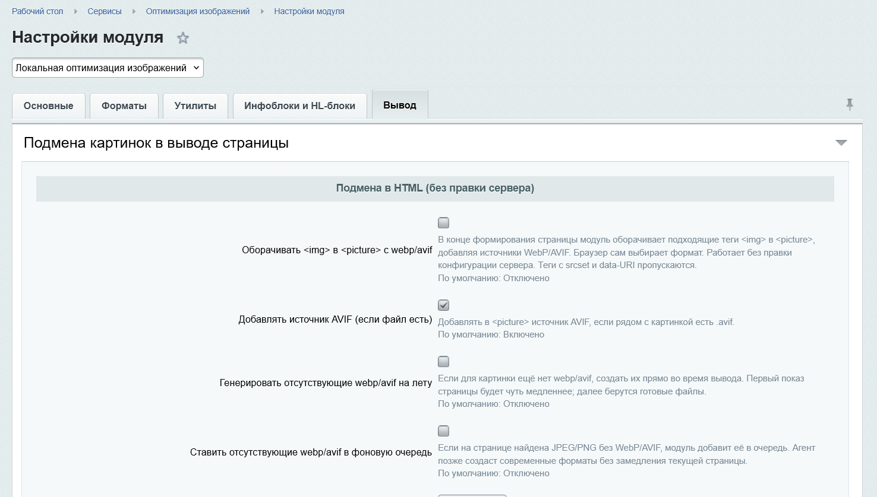
Task: Click 'Настройки модуля' breadcrumb link
Action: point(309,11)
